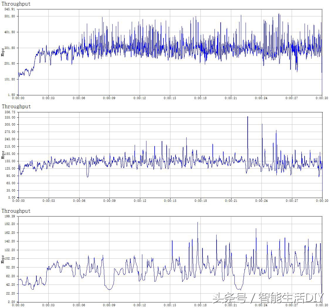Select the 82.20 y-axis label

tap(11, 267)
